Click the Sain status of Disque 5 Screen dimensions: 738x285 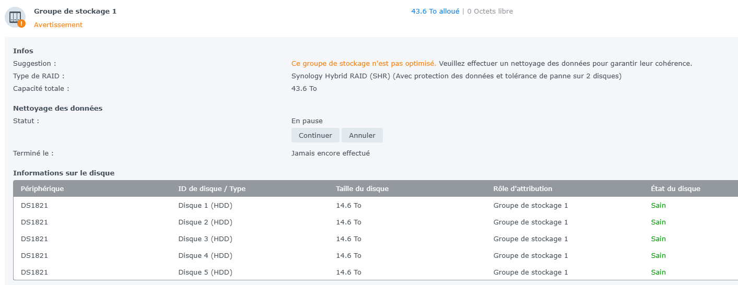coord(658,272)
